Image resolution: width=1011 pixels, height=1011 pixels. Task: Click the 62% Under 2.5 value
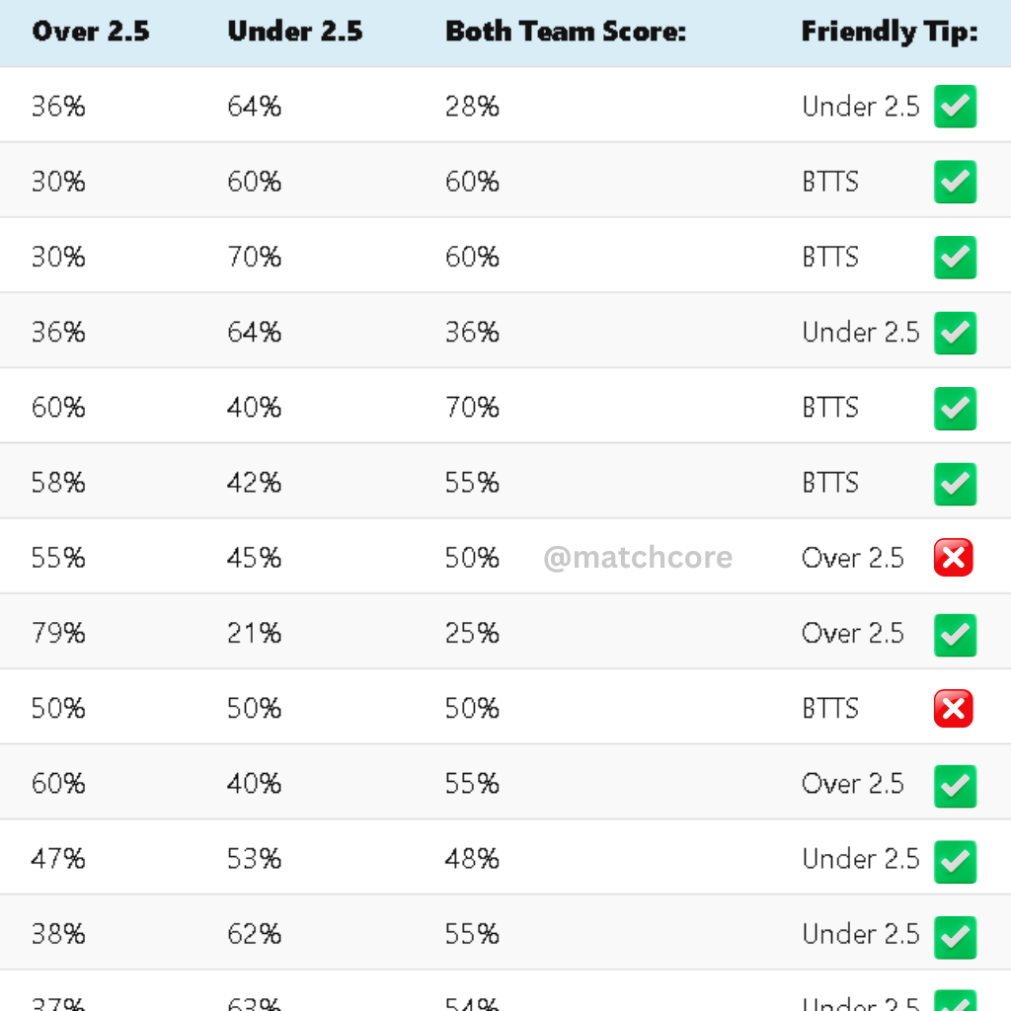(254, 934)
